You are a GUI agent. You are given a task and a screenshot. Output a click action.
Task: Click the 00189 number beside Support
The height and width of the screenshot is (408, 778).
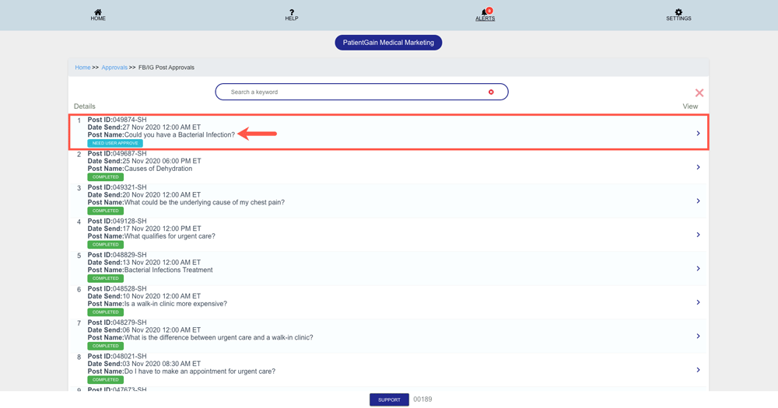422,399
